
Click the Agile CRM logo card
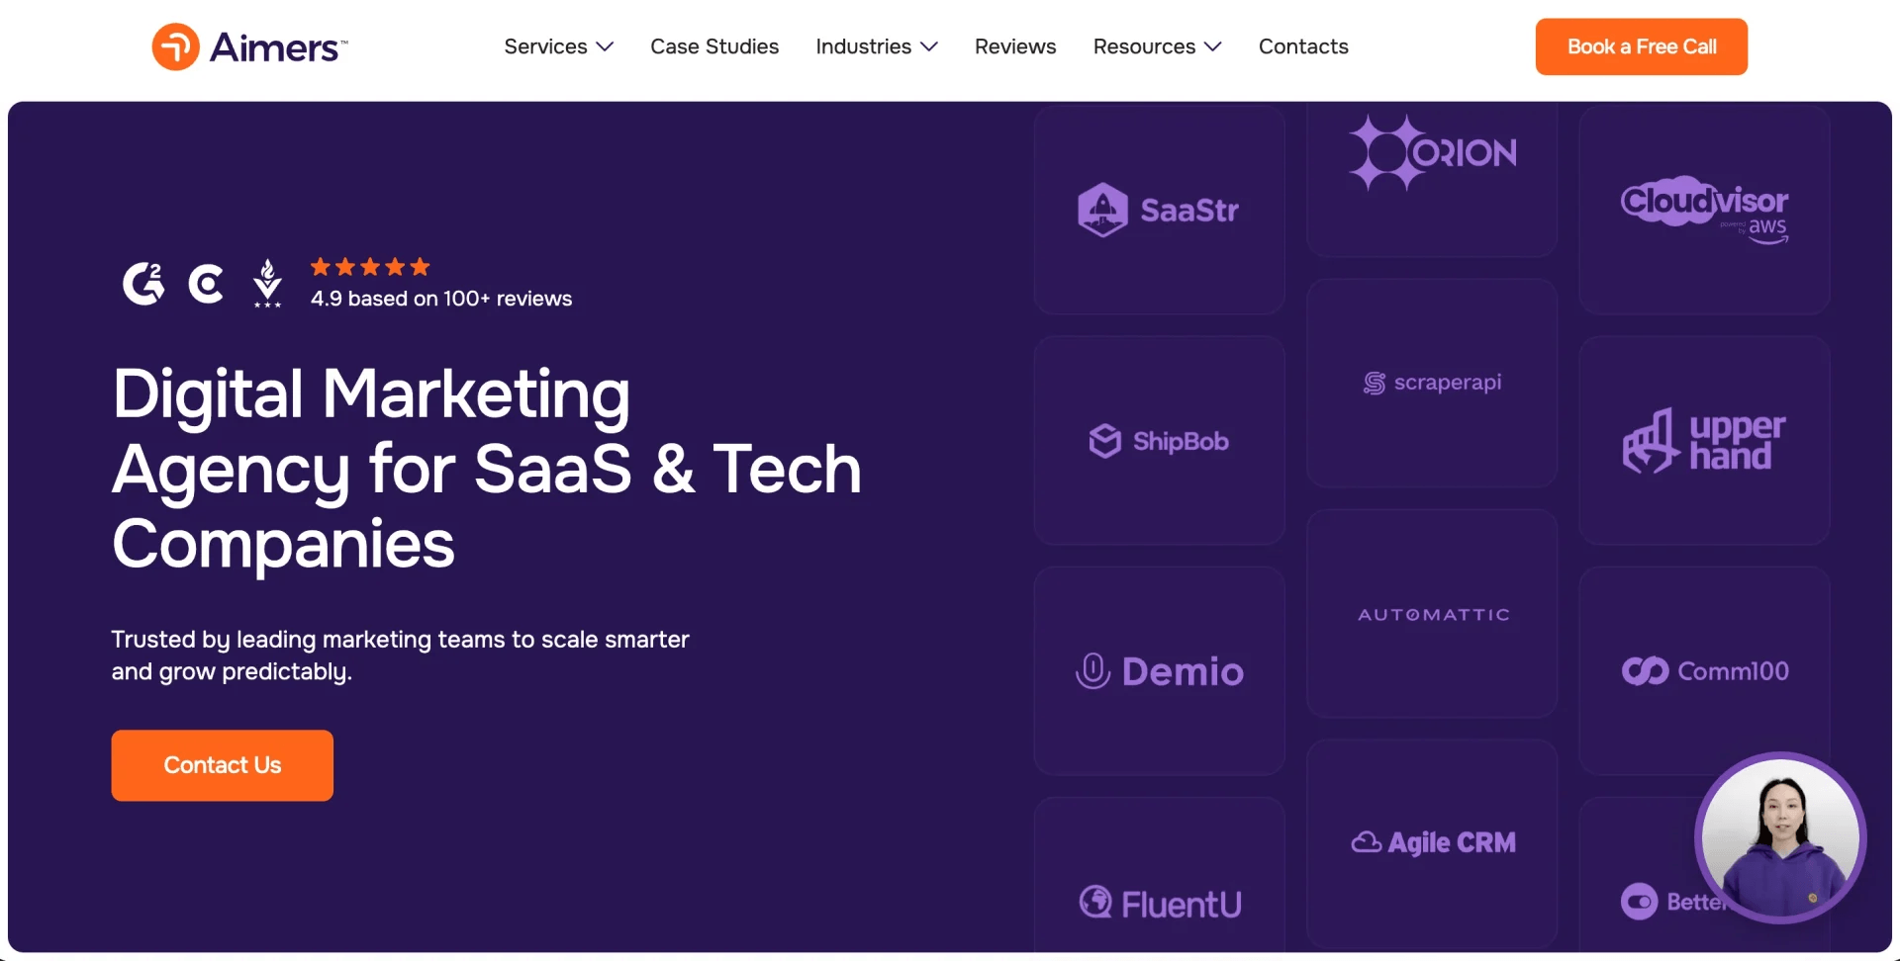coord(1432,843)
